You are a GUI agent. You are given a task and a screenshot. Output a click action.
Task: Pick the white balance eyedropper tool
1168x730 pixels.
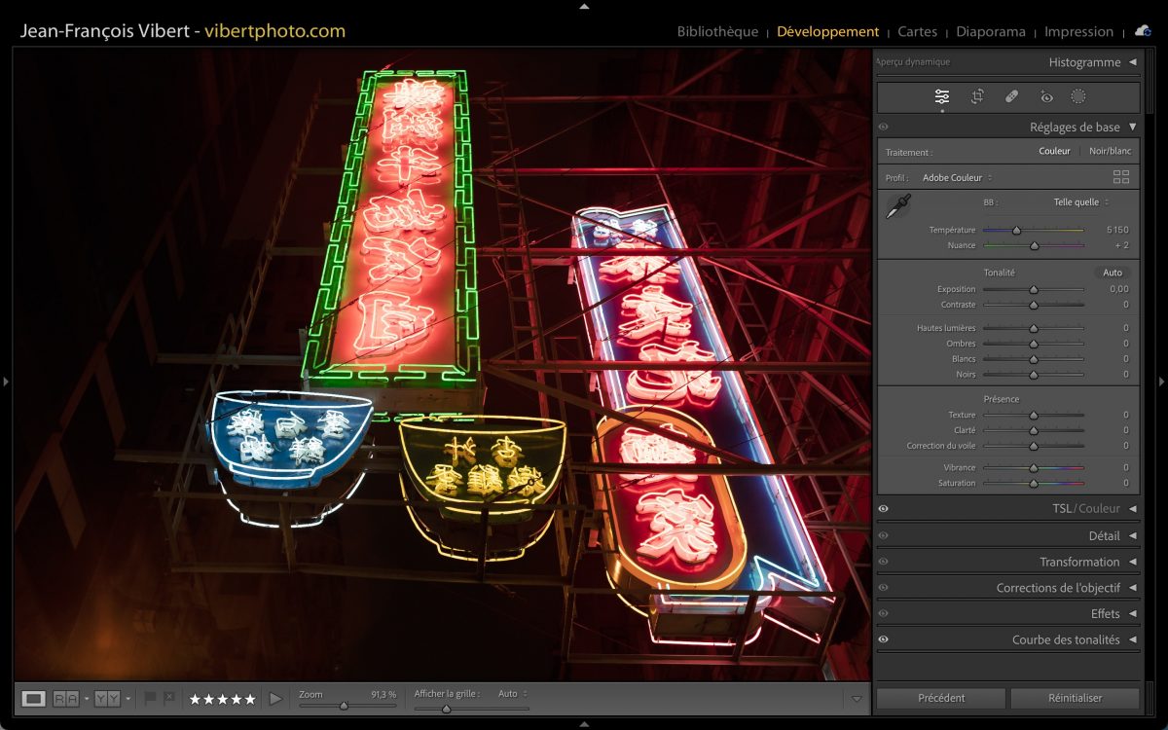tap(897, 207)
